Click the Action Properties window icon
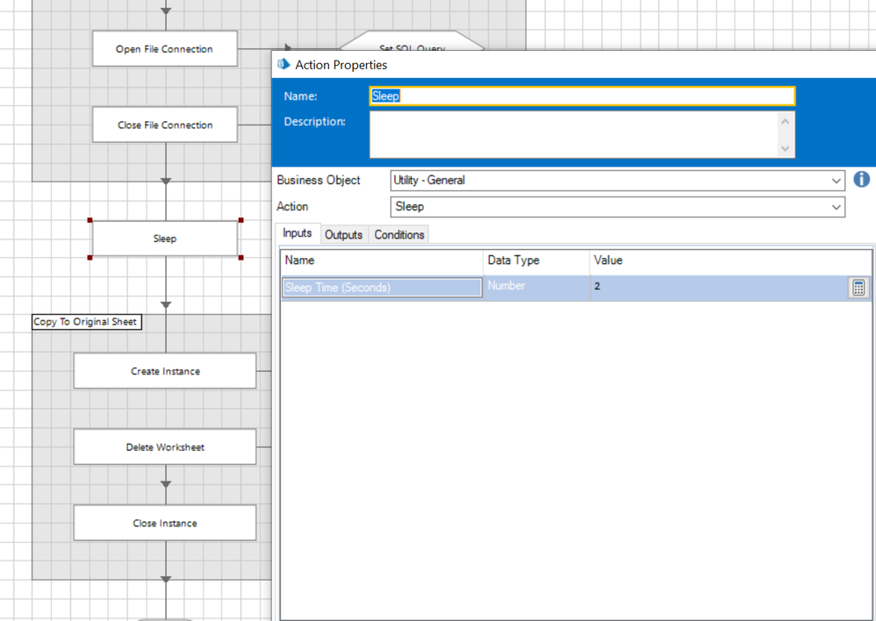 284,64
